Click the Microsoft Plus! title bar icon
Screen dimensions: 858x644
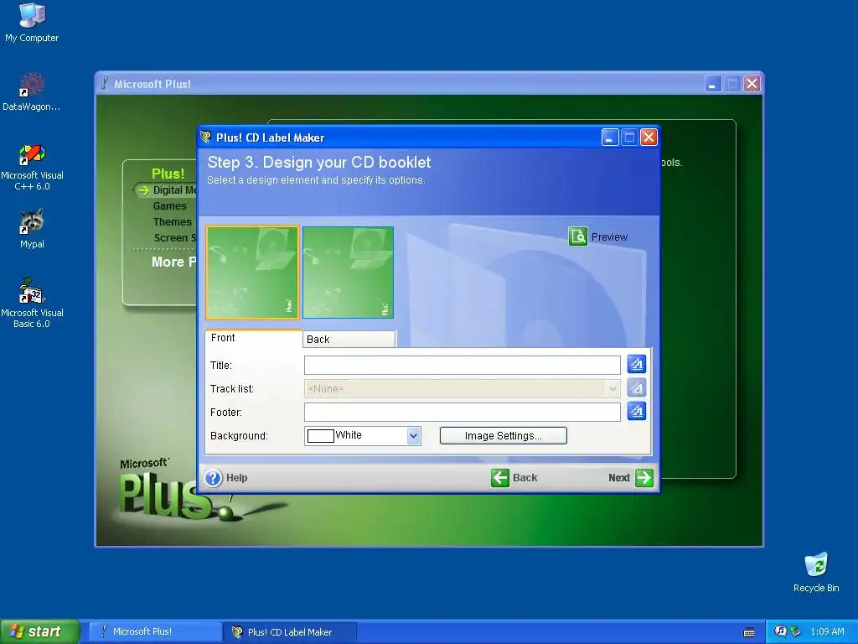click(x=104, y=83)
